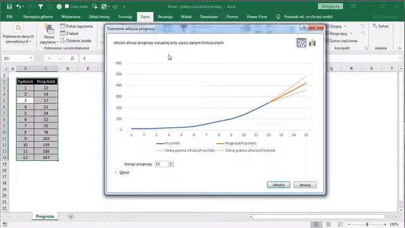Image resolution: width=405 pixels, height=228 pixels.
Task: Click the 100% zoom level
Action: [394, 224]
